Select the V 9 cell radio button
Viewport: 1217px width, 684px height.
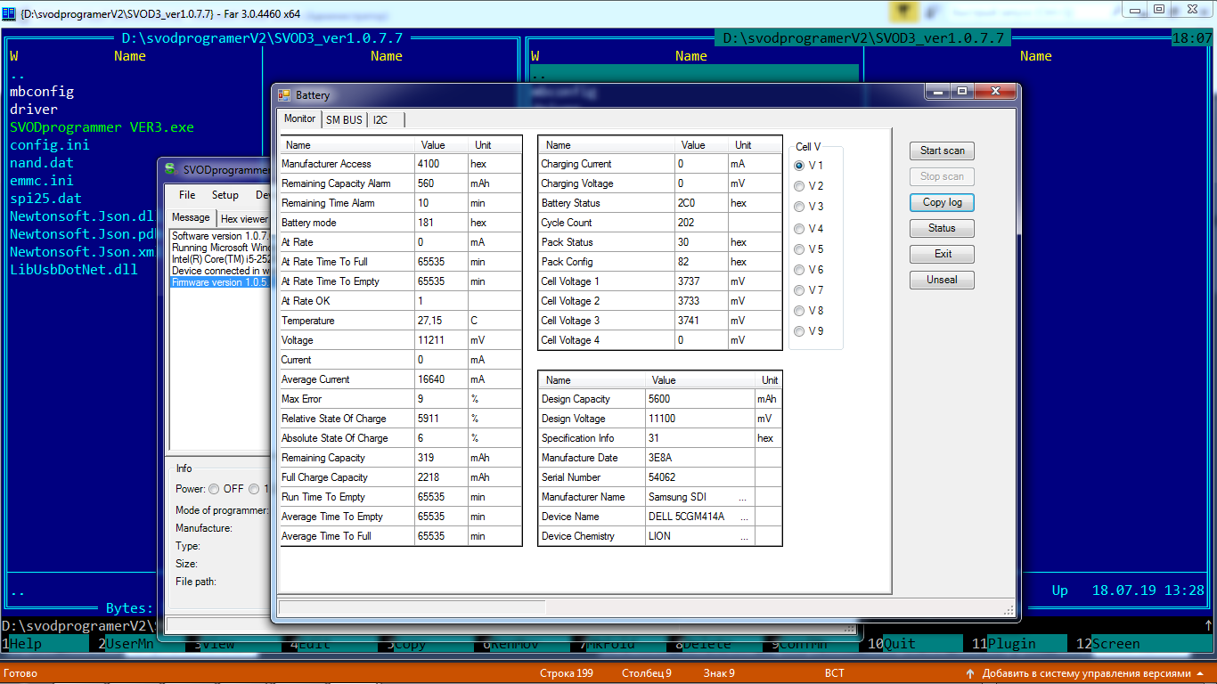click(799, 331)
